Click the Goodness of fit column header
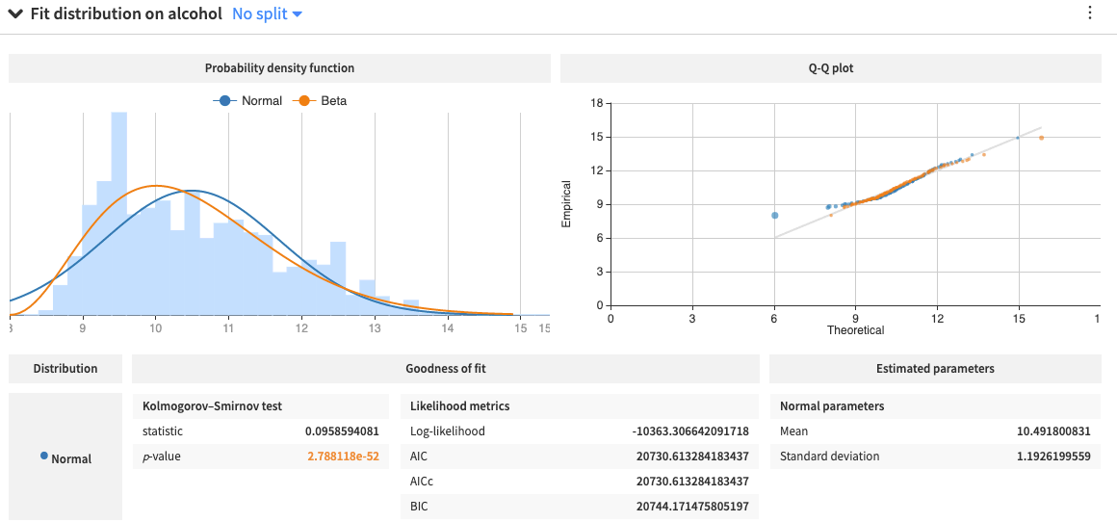 click(x=445, y=368)
